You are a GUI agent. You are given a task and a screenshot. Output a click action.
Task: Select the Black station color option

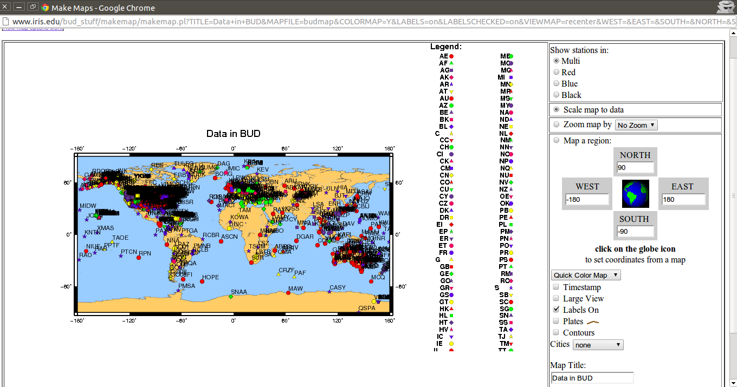pos(556,95)
